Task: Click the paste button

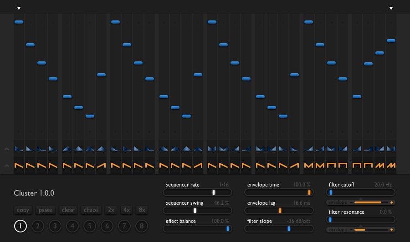Action: 46,210
